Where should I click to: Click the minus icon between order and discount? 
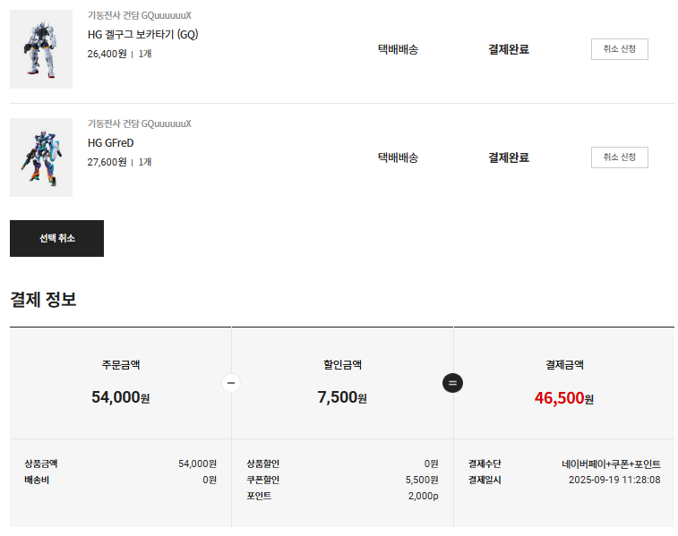[x=231, y=383]
